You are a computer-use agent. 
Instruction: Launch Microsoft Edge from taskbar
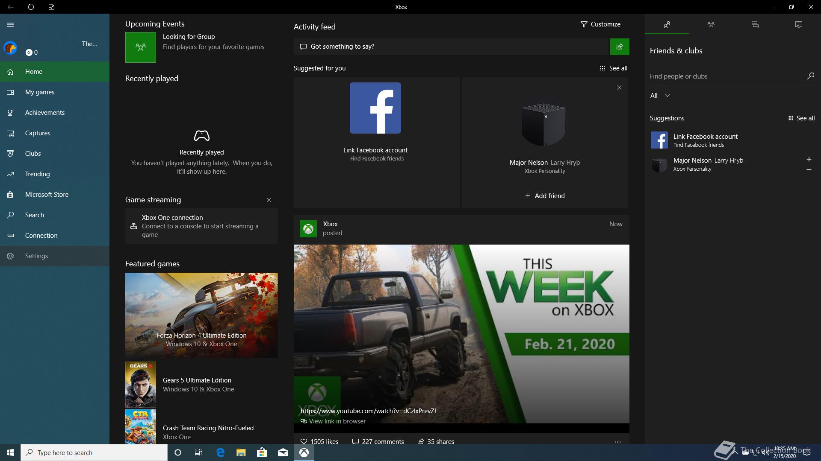coord(220,452)
